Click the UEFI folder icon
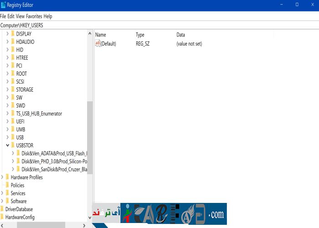The height and width of the screenshot is (228, 319). pyautogui.click(x=12, y=121)
